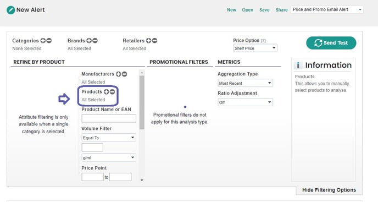Add manufacturers with the plus icon
Image resolution: width=378 pixels, height=202 pixels.
tap(118, 74)
